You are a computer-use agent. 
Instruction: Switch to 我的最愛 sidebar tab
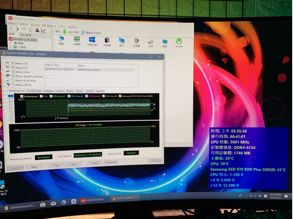26,35
